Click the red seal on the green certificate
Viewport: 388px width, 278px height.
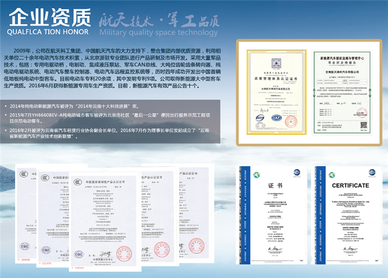(x=362, y=113)
